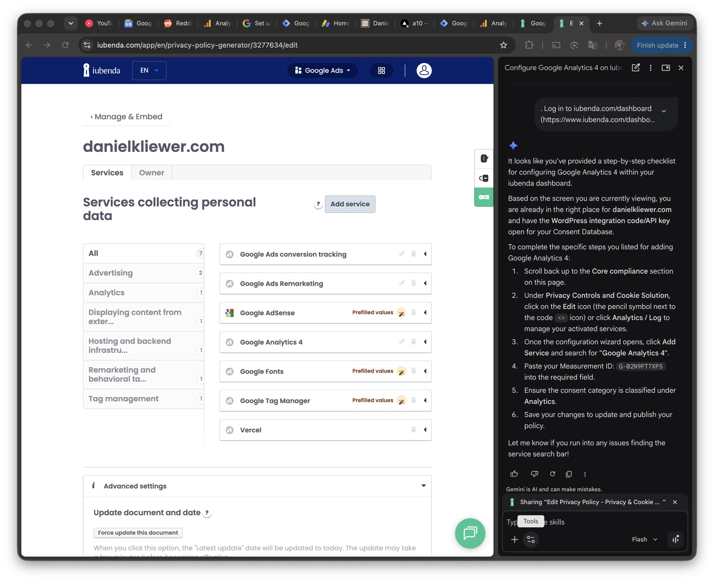Screen dimensions: 714x582
Task: Expand the Google Fonts row
Action: pos(425,371)
